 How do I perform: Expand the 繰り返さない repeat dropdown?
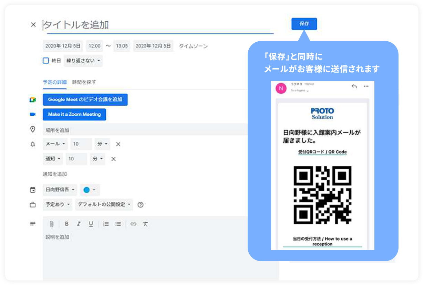pyautogui.click(x=83, y=61)
